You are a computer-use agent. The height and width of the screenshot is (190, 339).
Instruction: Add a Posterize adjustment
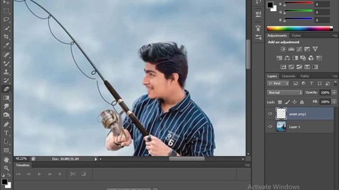[x=291, y=67]
